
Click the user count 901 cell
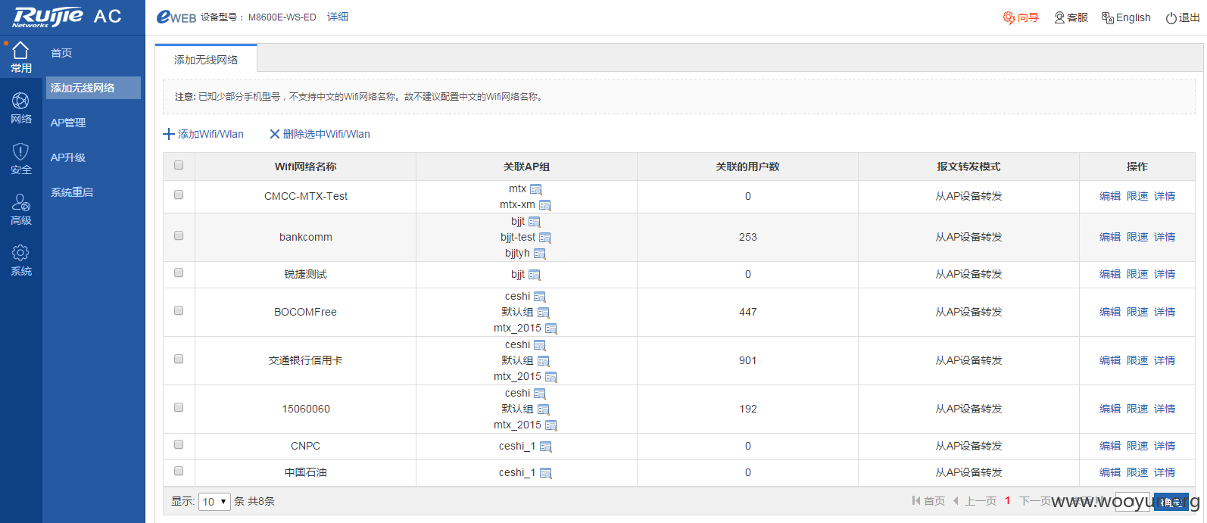pos(748,360)
